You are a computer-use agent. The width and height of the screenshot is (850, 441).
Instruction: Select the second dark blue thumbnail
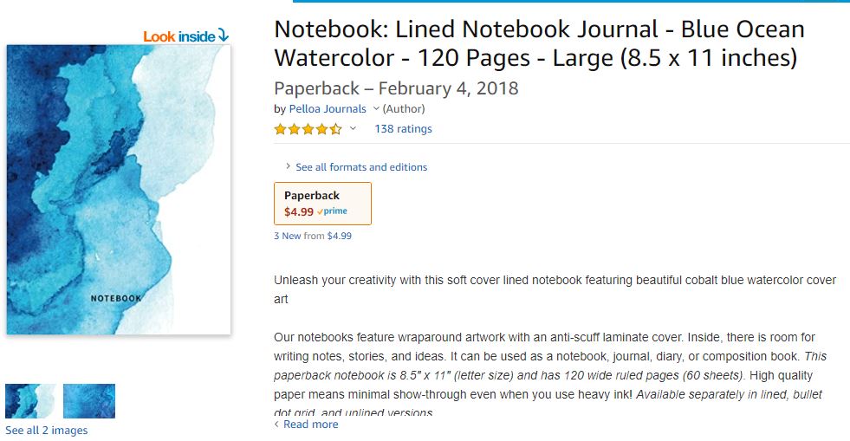(x=89, y=401)
